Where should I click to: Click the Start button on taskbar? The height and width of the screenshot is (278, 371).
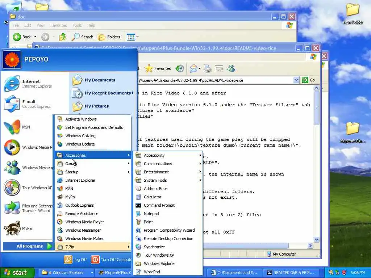17,273
